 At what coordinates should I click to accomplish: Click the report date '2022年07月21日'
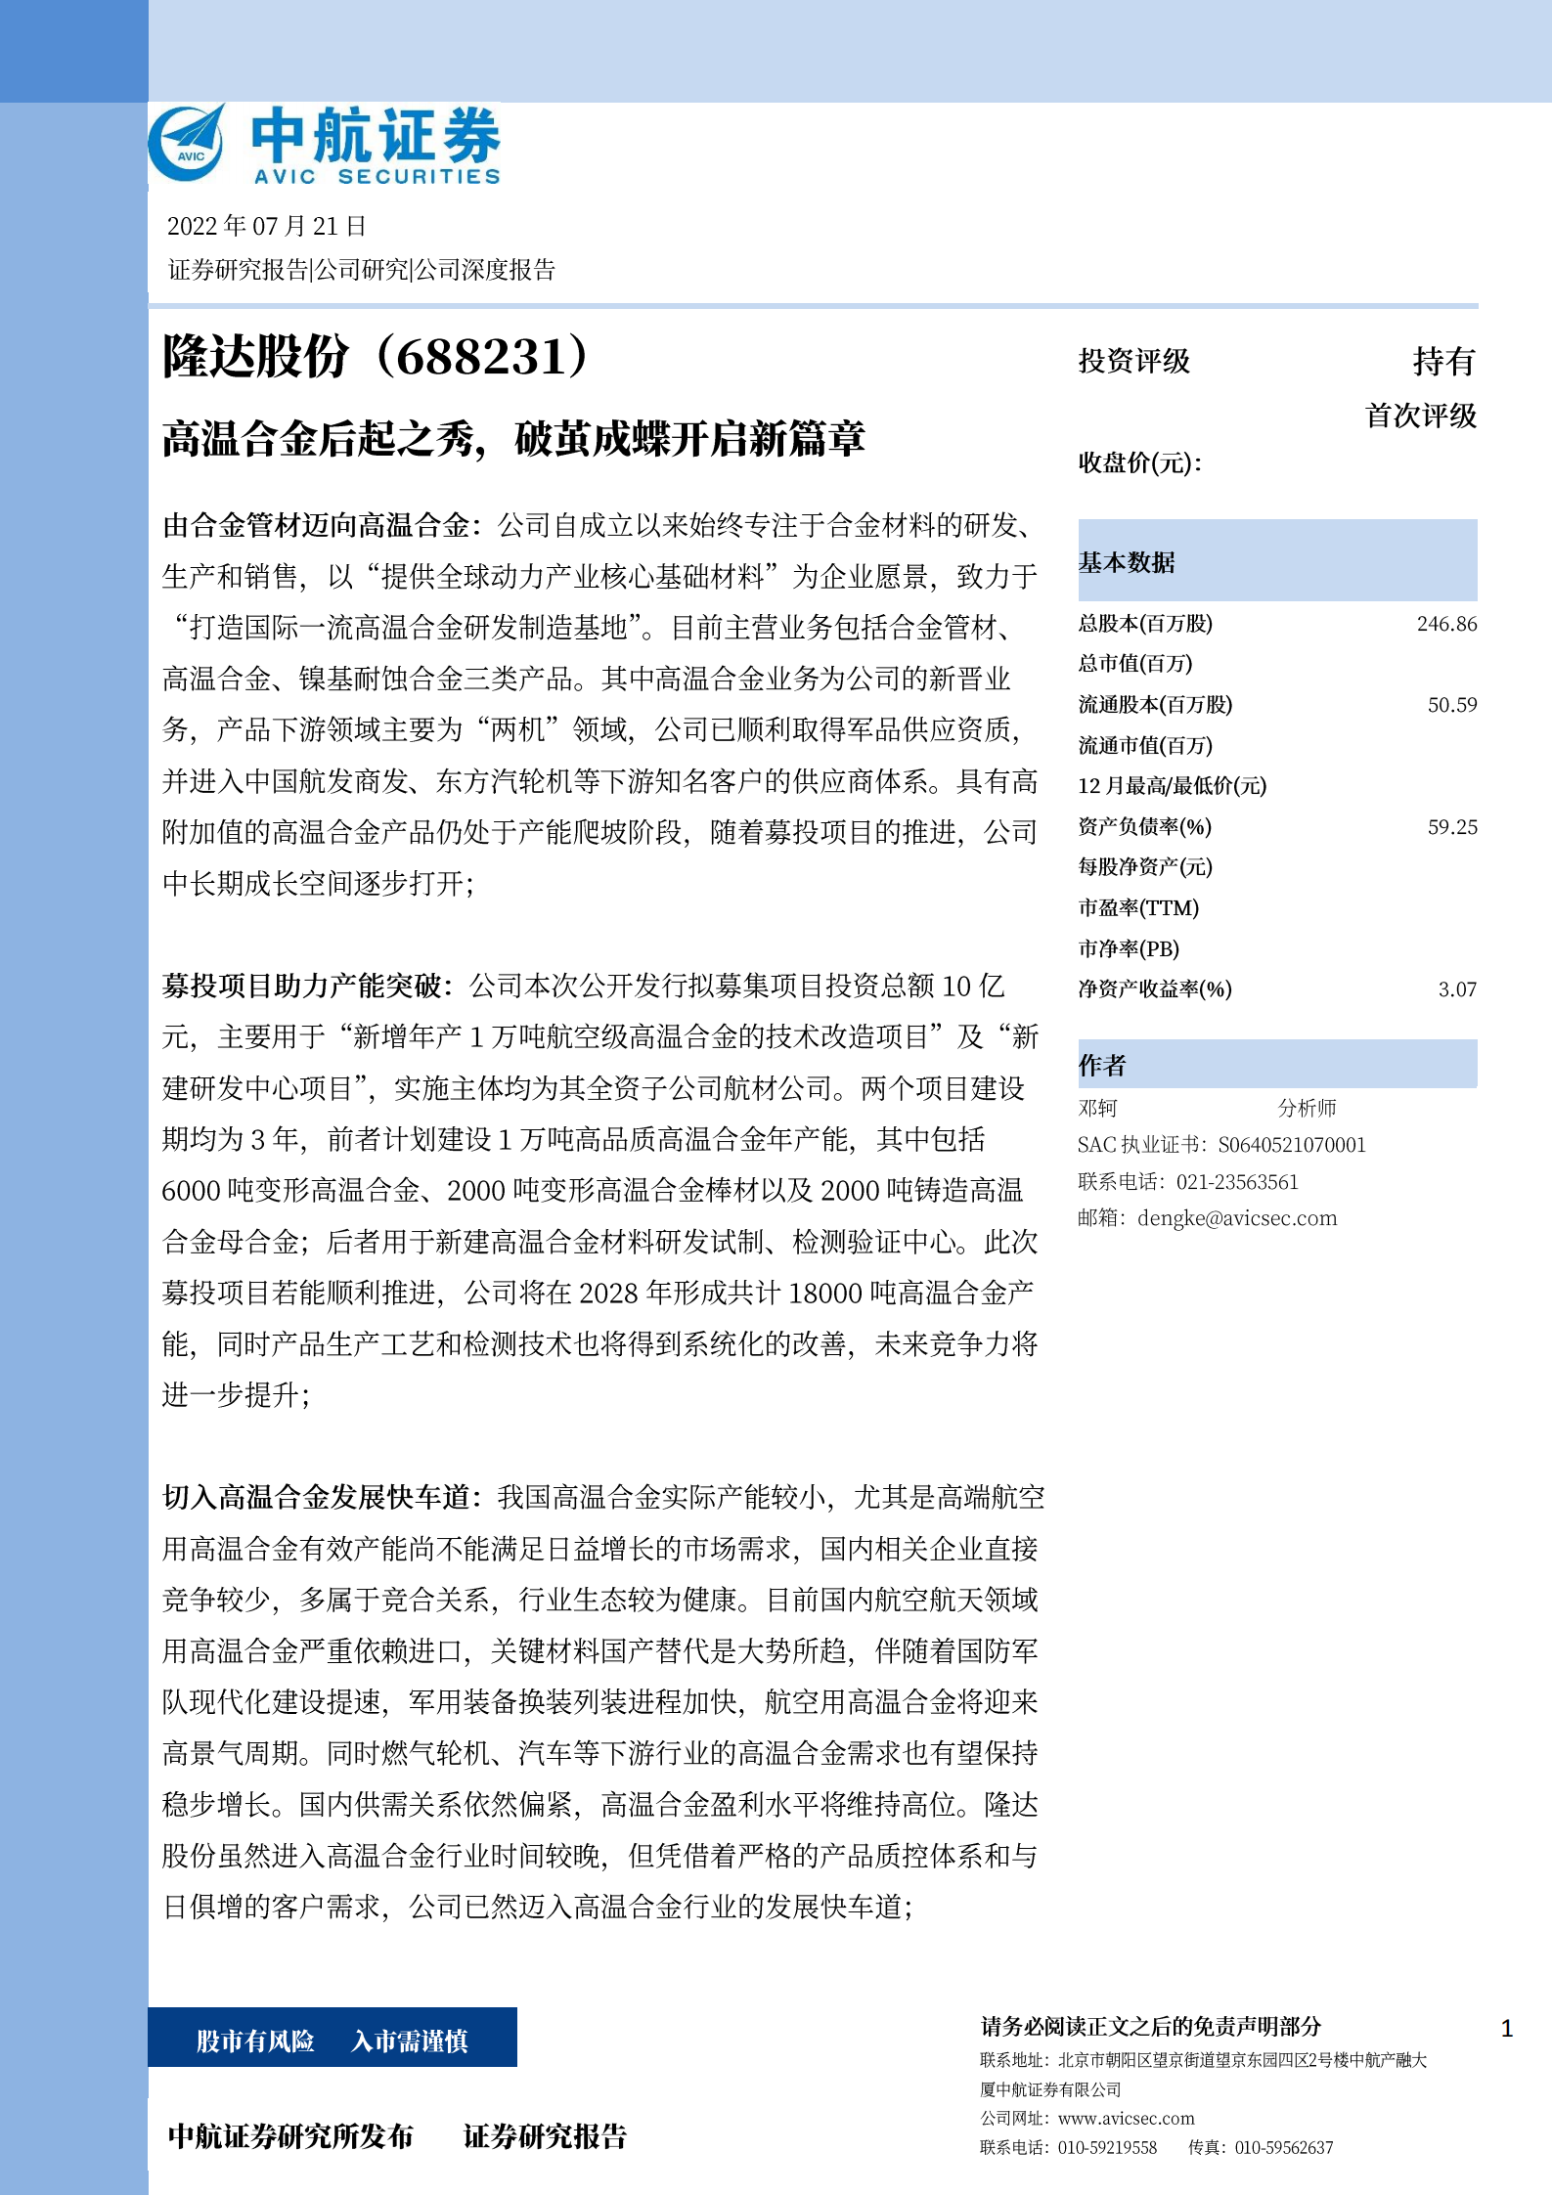tap(267, 226)
